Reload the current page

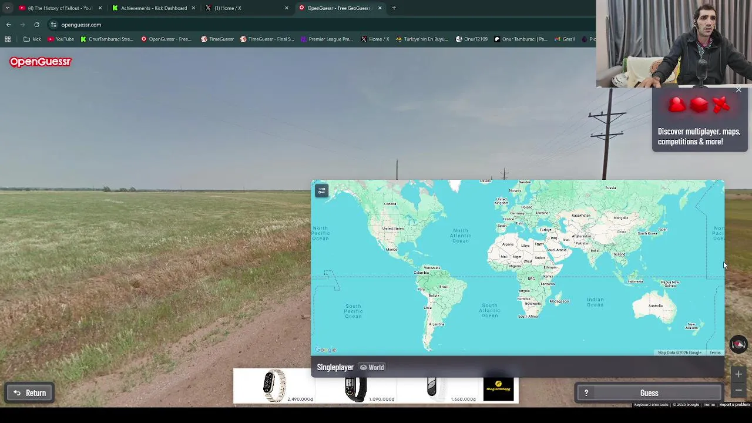pyautogui.click(x=36, y=25)
